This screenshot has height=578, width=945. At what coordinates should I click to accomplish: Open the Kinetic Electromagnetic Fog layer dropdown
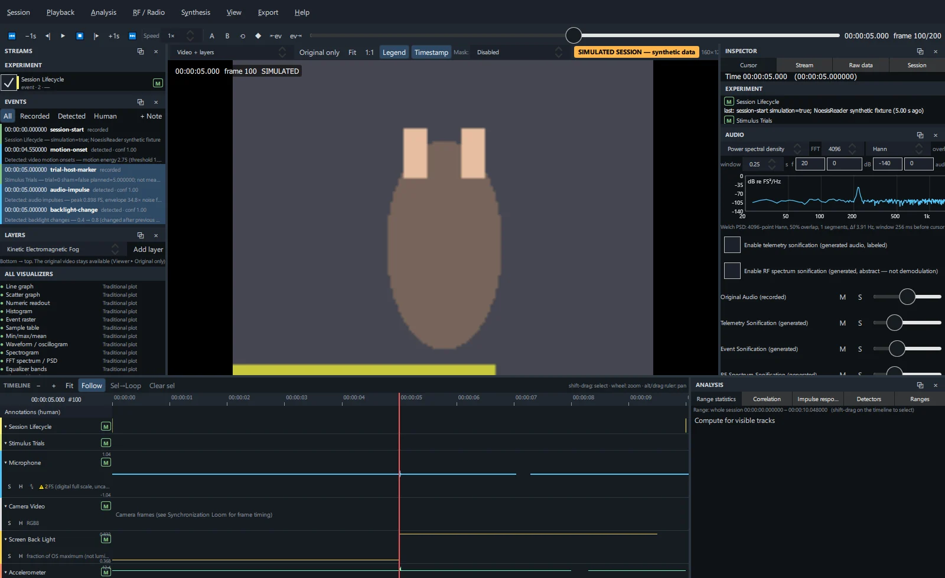[x=62, y=249]
